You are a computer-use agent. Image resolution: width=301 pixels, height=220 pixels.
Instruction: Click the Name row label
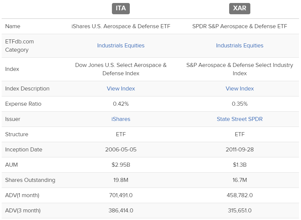[13, 26]
